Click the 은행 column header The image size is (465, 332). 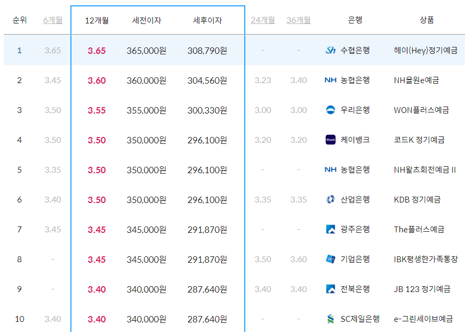(x=355, y=20)
